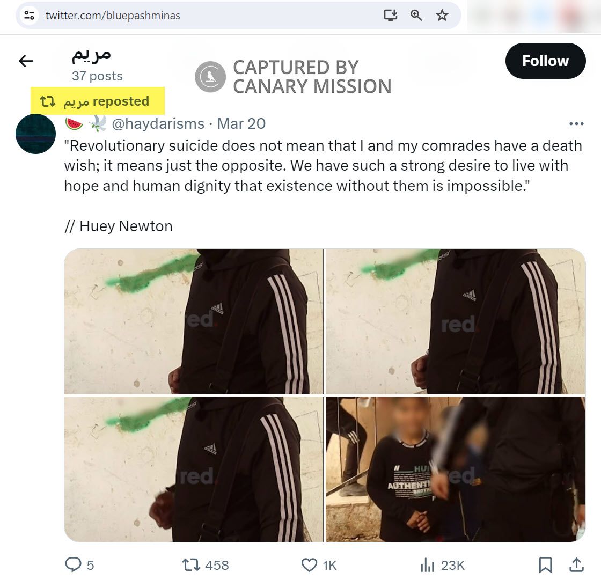
Task: Select the browser address bar
Action: 161,16
